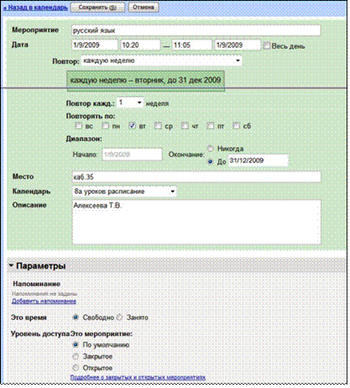The height and width of the screenshot is (388, 350).
Task: Select Закрытое access level
Action: click(76, 356)
